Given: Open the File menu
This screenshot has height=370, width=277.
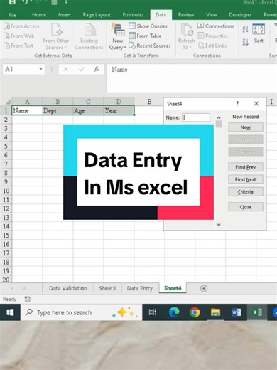Looking at the screenshot, I should coord(12,15).
